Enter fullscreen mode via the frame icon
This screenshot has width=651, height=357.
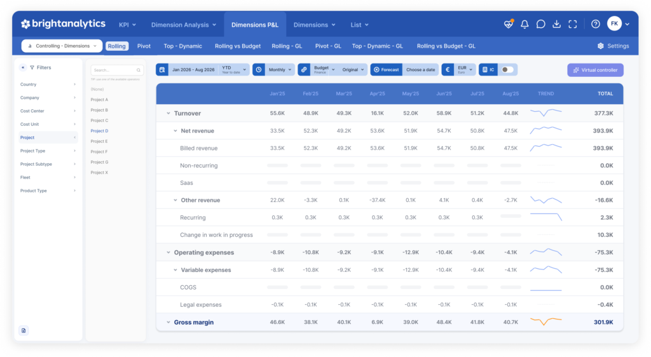pyautogui.click(x=573, y=25)
